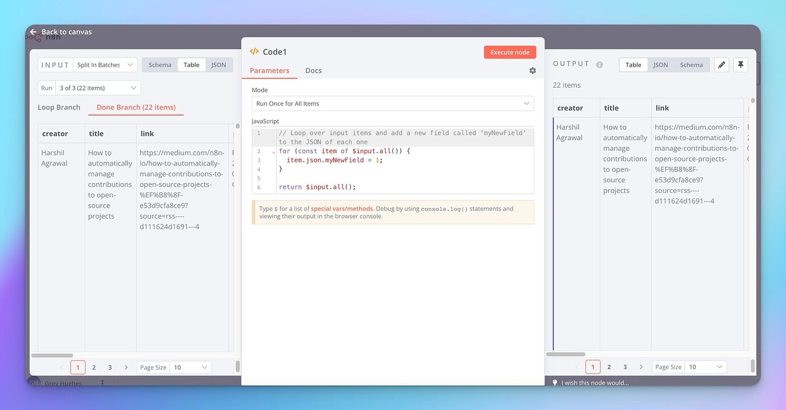Open the Docs tab
786x410 pixels.
[313, 71]
